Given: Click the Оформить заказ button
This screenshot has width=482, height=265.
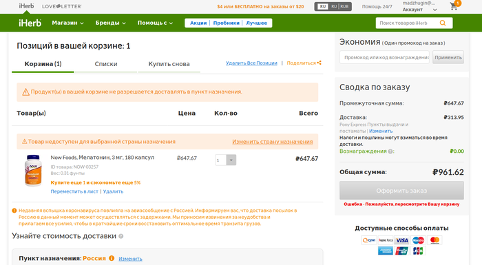Looking at the screenshot, I should point(401,191).
